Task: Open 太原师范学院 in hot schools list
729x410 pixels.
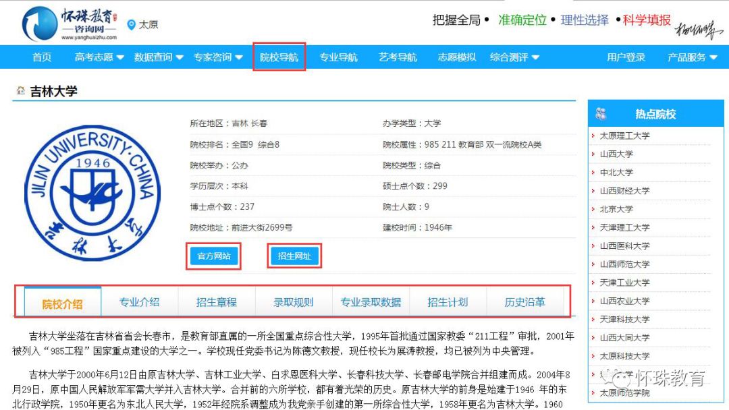Action: [624, 393]
